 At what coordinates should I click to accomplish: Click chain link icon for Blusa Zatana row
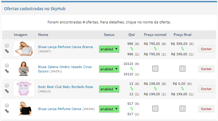click(7, 71)
